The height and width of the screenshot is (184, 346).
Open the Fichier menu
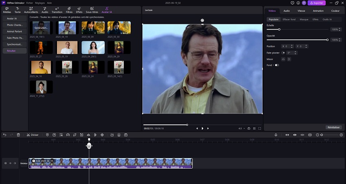point(30,3)
